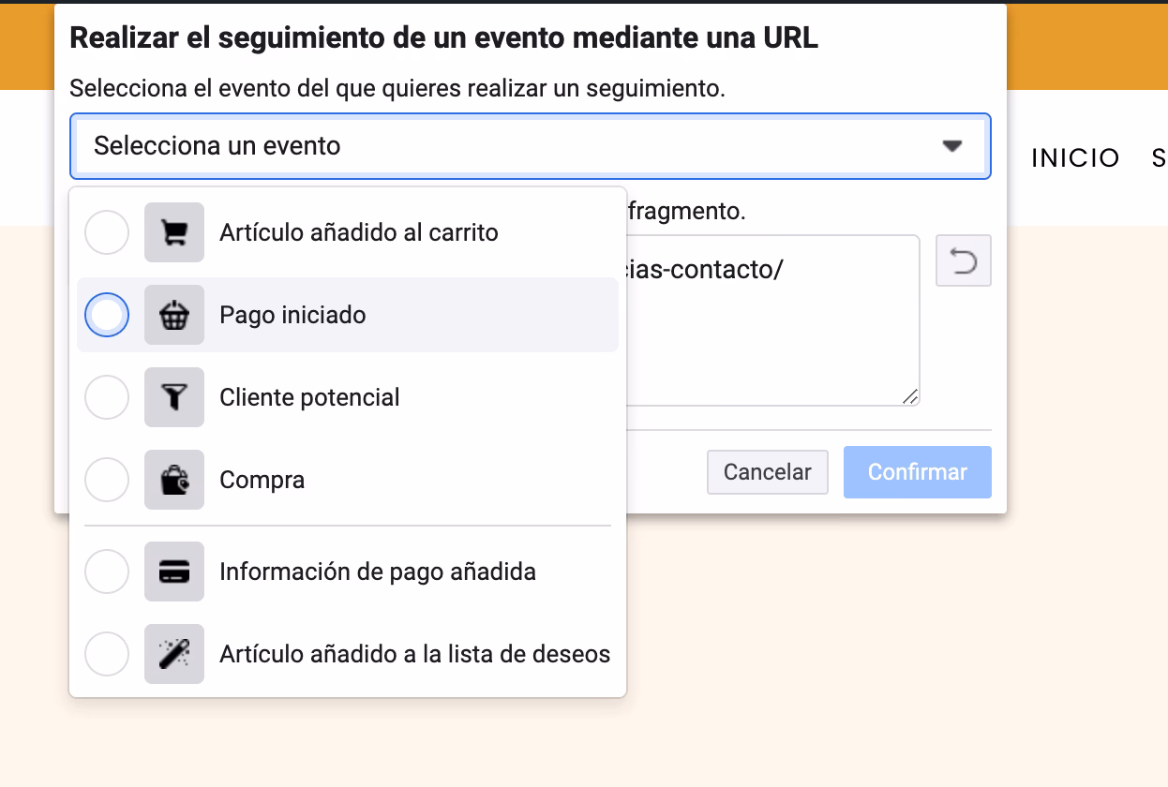Select radio button for Pago iniciado

click(107, 315)
